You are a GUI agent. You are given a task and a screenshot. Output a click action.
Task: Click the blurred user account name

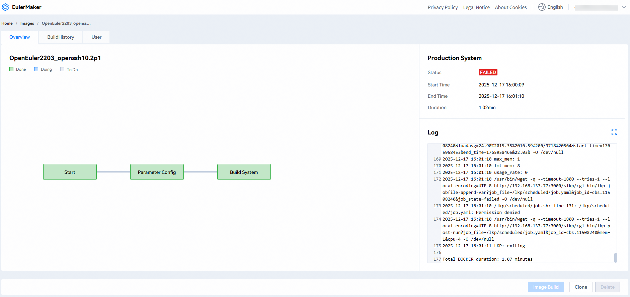click(596, 7)
